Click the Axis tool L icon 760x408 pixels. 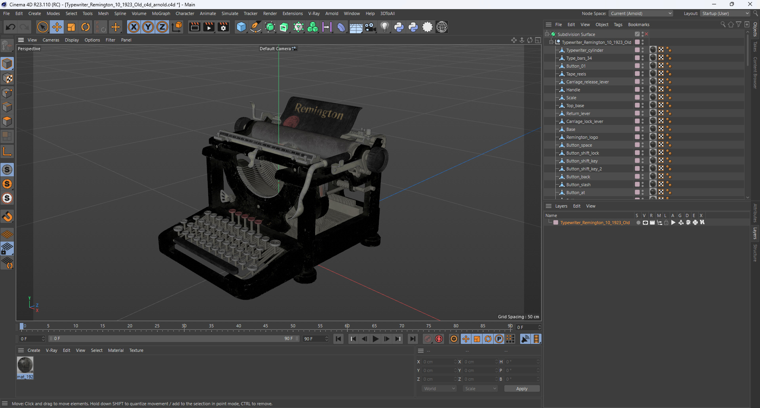tap(8, 151)
